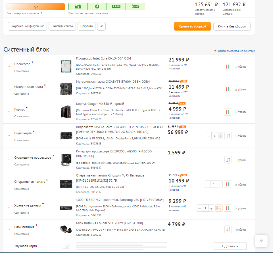Remove the RAM from the build

pyautogui.click(x=241, y=185)
